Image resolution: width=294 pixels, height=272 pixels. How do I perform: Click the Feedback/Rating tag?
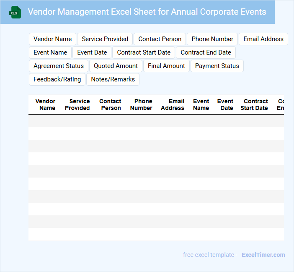click(57, 79)
